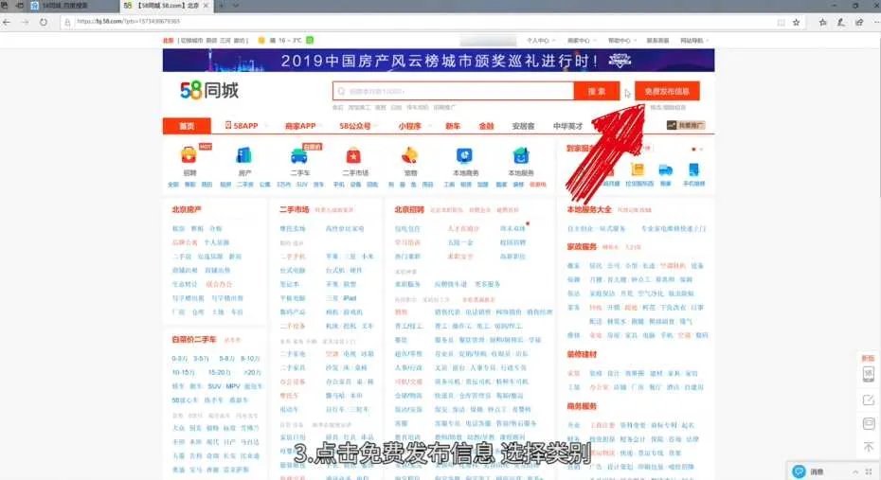Click the blue truck 搬家 icon

click(665, 169)
